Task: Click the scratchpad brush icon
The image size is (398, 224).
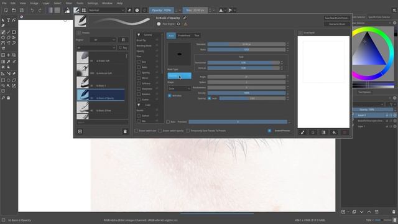Action: [x=303, y=133]
